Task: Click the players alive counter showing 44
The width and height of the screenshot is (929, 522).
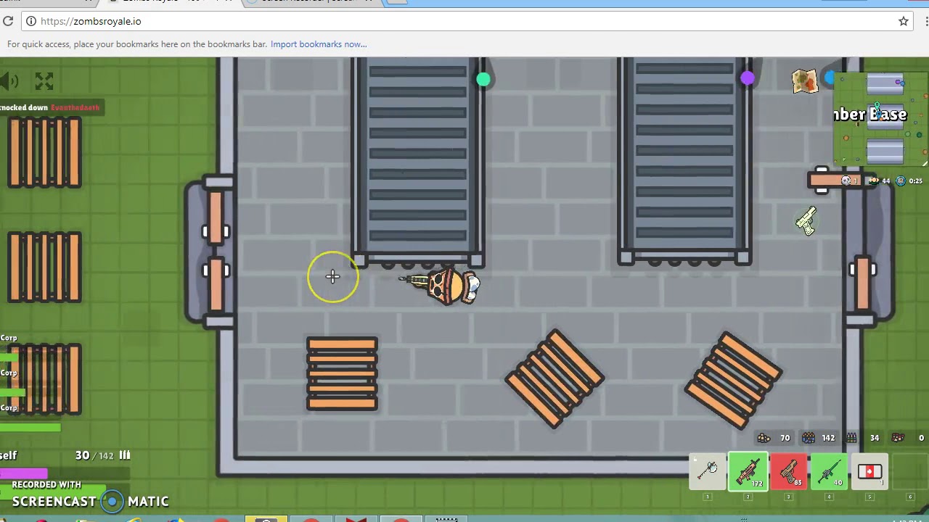Action: click(x=880, y=181)
